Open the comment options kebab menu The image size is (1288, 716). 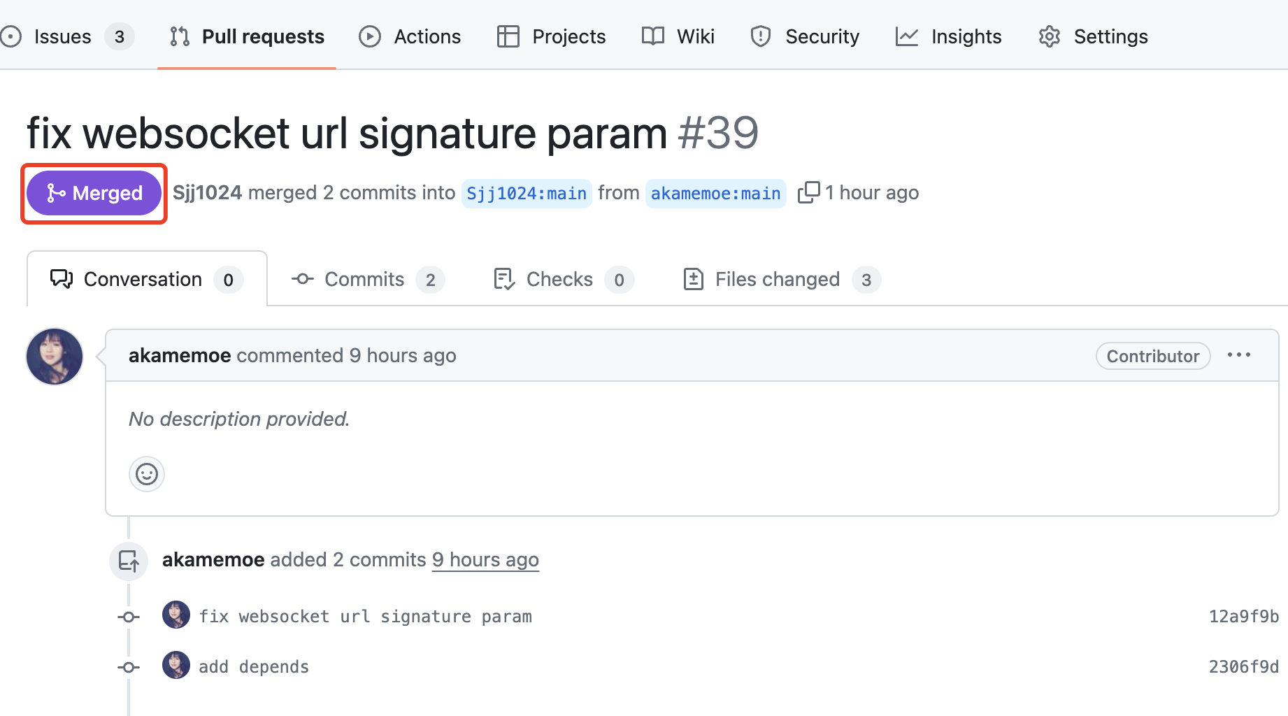click(x=1239, y=355)
